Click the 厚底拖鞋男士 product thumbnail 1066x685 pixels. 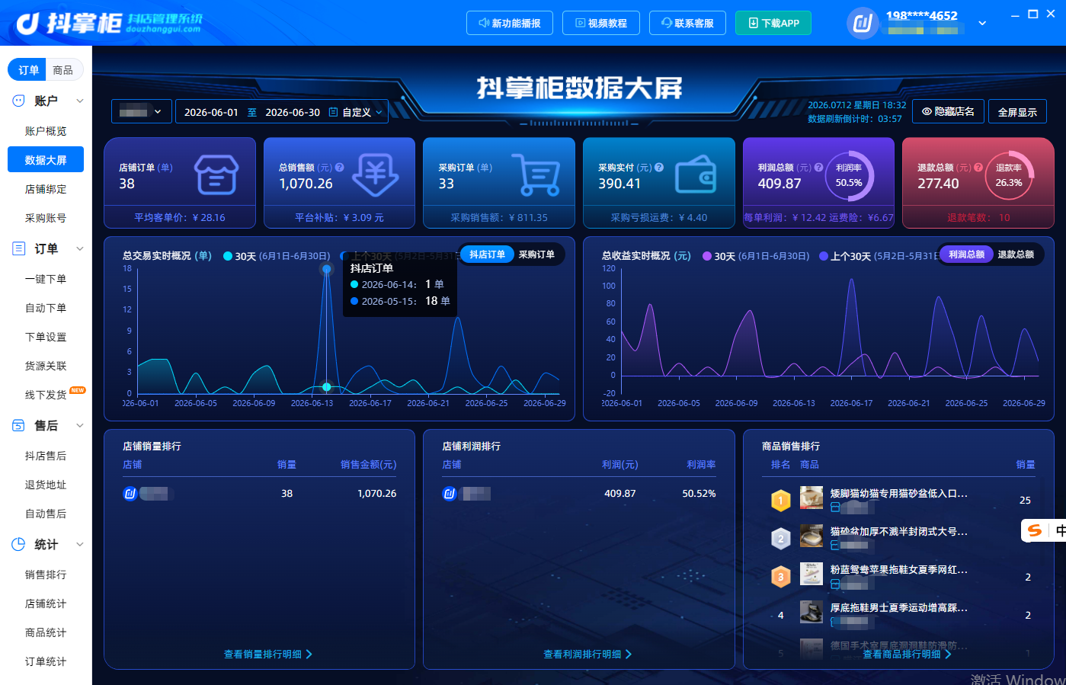[x=811, y=611]
